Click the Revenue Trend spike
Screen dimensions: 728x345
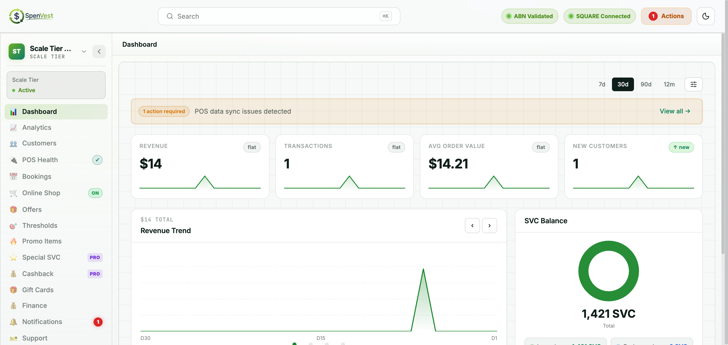[x=423, y=300]
